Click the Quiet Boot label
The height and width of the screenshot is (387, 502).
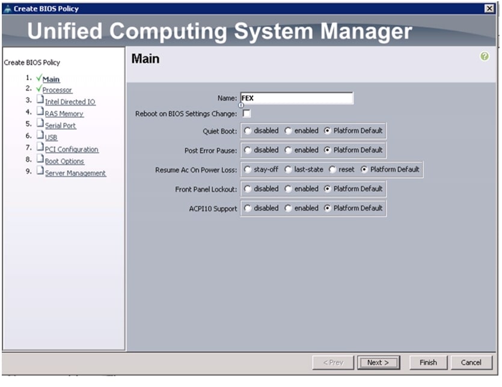(219, 131)
